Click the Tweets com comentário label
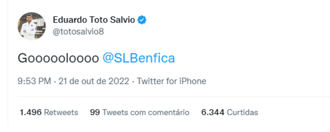Image resolution: width=330 pixels, height=132 pixels. [x=146, y=112]
